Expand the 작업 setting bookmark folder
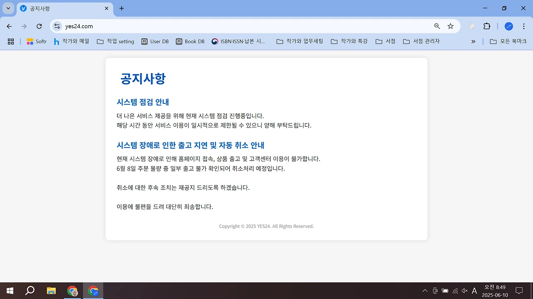Screen dimensions: 533x299 click(x=115, y=42)
